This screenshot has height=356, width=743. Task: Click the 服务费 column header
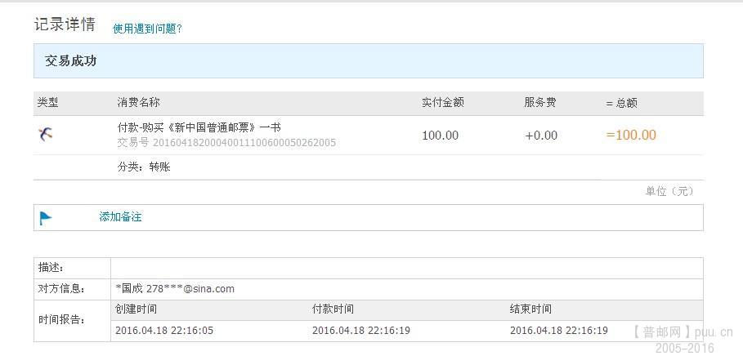[540, 103]
